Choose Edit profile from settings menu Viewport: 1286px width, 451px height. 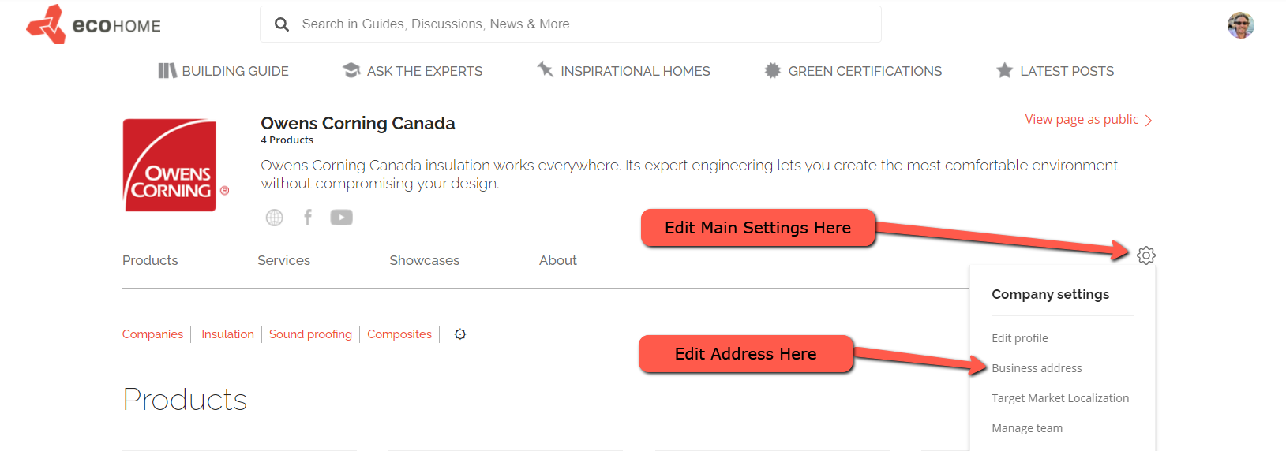pyautogui.click(x=1019, y=338)
